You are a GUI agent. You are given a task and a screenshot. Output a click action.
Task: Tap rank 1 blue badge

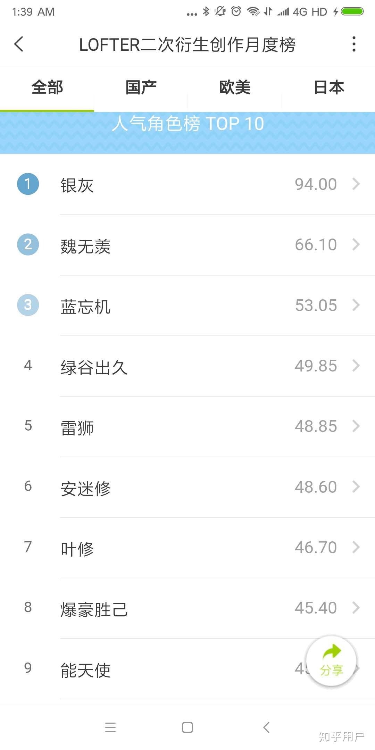point(28,184)
